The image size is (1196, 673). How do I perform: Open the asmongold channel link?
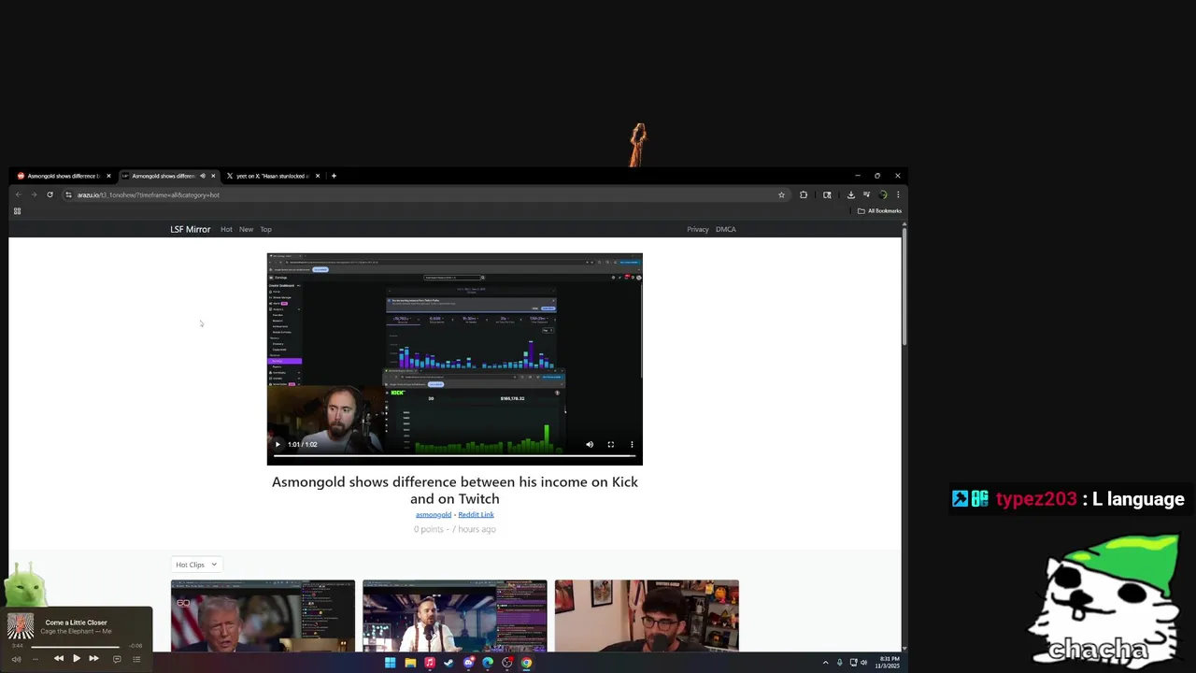tap(434, 515)
